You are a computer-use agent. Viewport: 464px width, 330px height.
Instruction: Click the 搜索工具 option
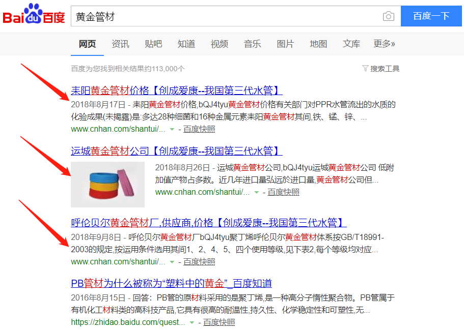(x=385, y=68)
